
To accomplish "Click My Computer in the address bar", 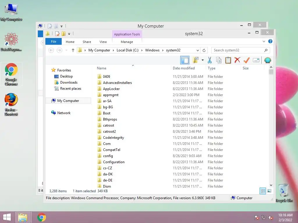I will pyautogui.click(x=99, y=50).
